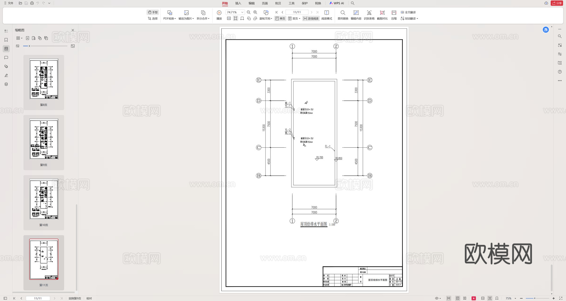566x301 pixels.
Task: Open the PDF convert tool icon
Action: tap(170, 13)
